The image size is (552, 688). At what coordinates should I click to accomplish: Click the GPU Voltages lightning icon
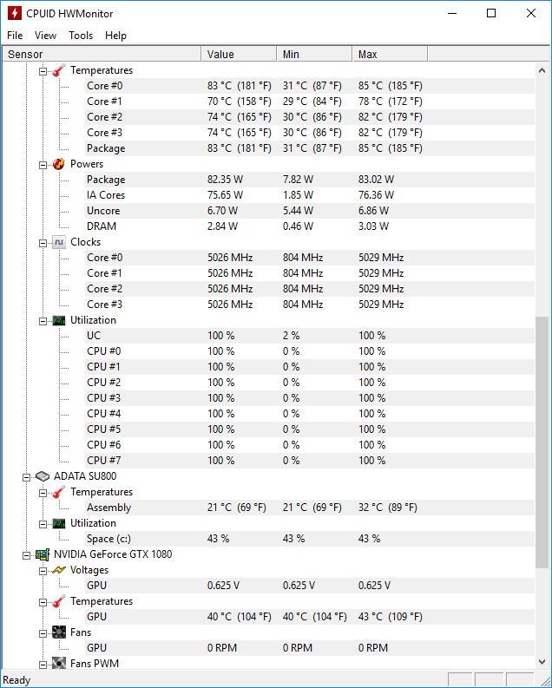click(x=59, y=570)
